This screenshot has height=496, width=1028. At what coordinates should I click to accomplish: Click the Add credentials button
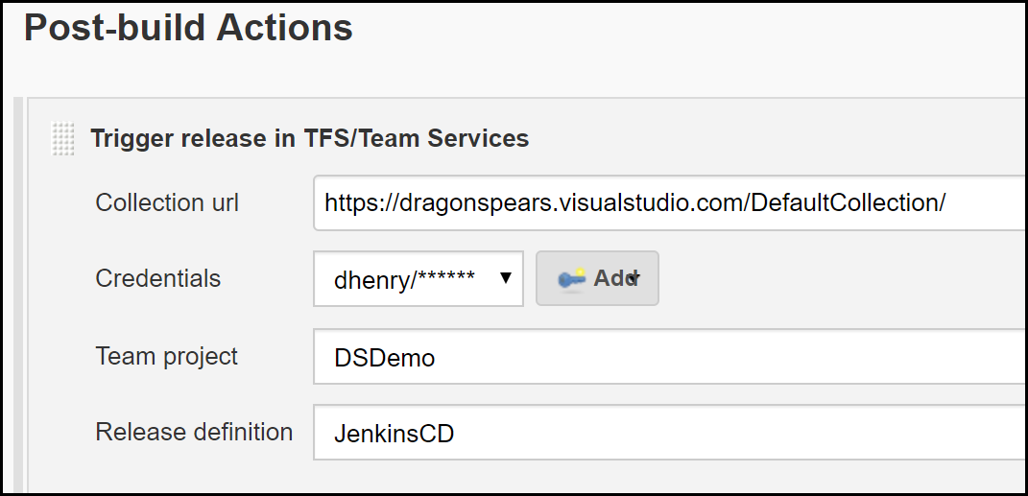(x=597, y=278)
